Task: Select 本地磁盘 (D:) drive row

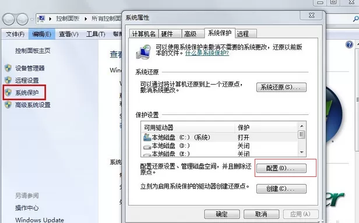Action: pos(219,146)
